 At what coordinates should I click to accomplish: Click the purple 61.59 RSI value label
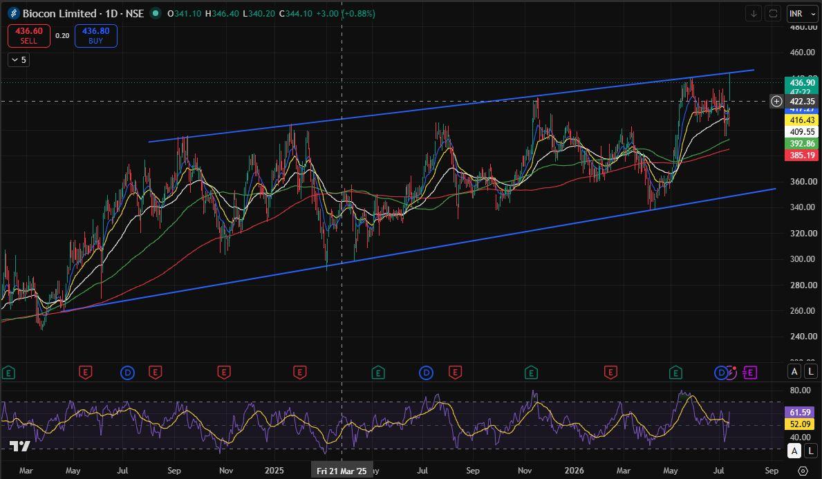tap(799, 413)
